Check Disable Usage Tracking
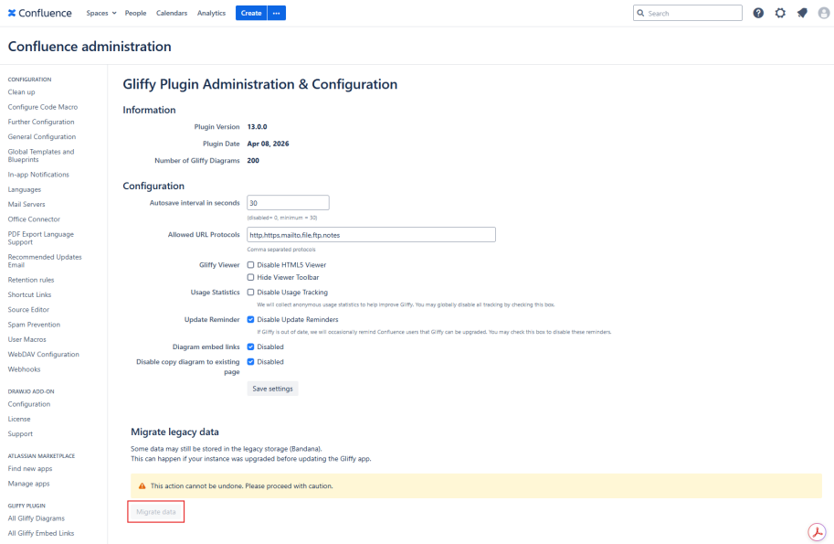 250,293
